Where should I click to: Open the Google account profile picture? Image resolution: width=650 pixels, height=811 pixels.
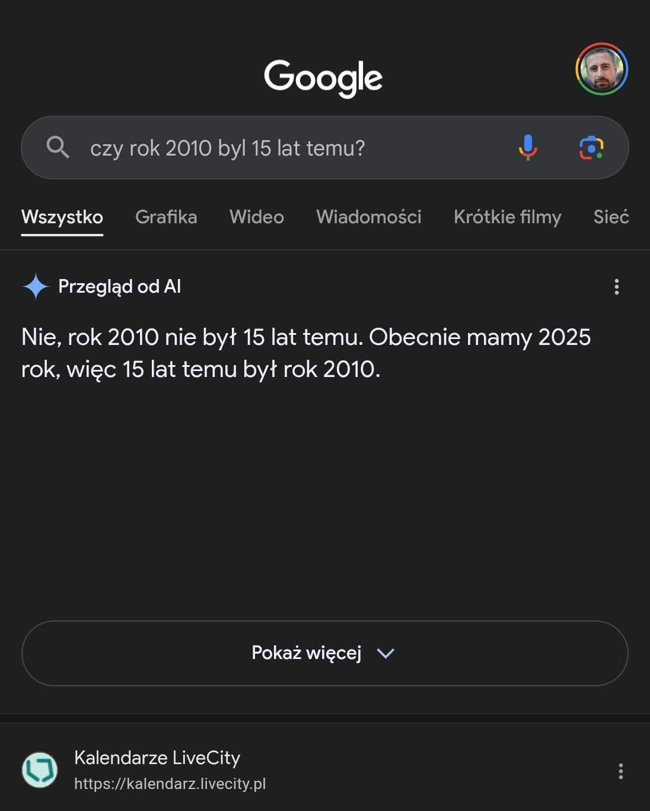[601, 69]
